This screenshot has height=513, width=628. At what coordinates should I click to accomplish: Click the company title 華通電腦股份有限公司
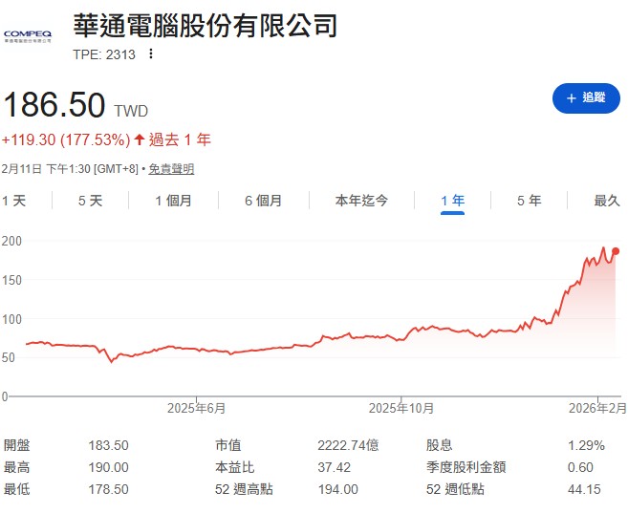[206, 26]
